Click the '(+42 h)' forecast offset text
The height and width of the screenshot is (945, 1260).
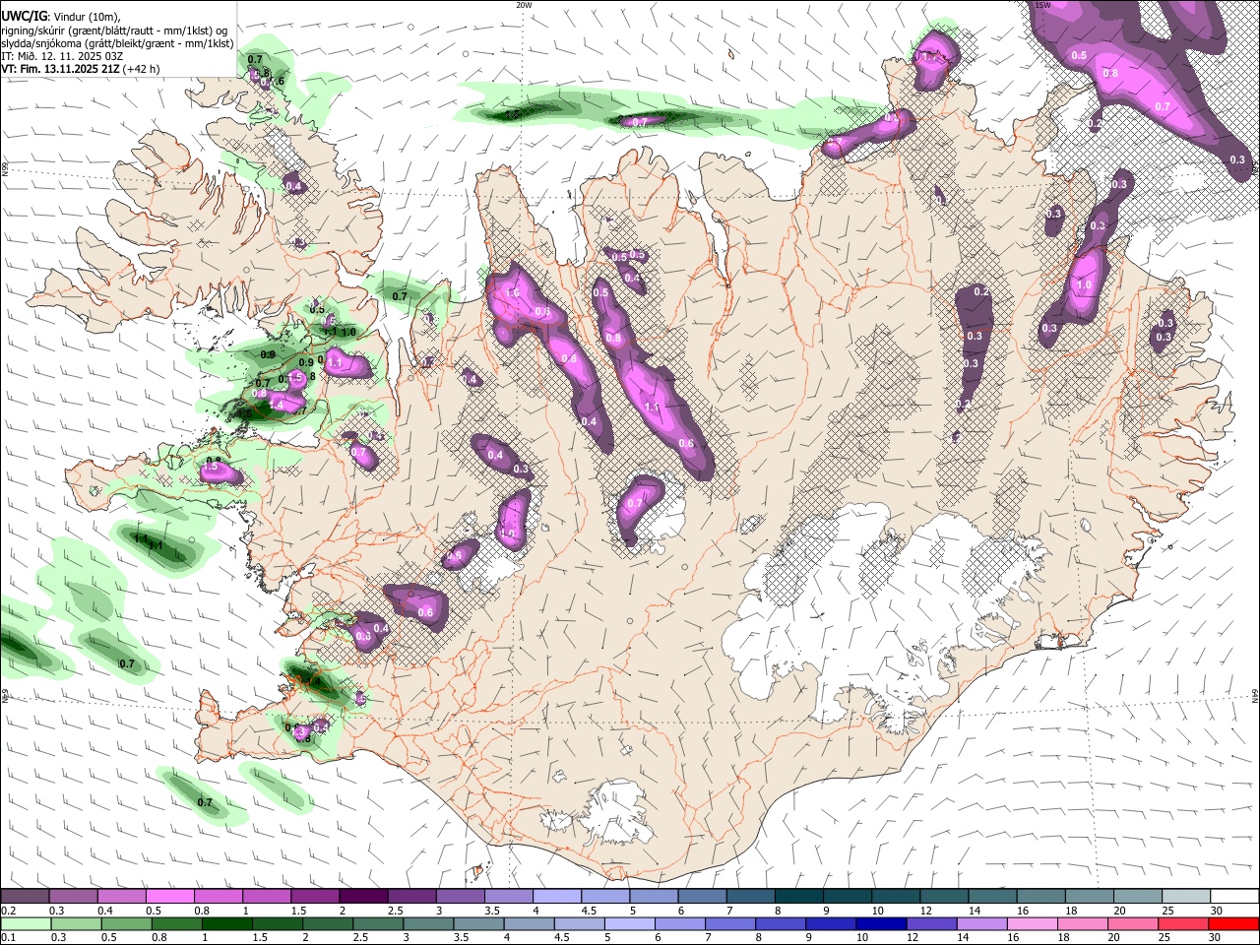click(142, 70)
